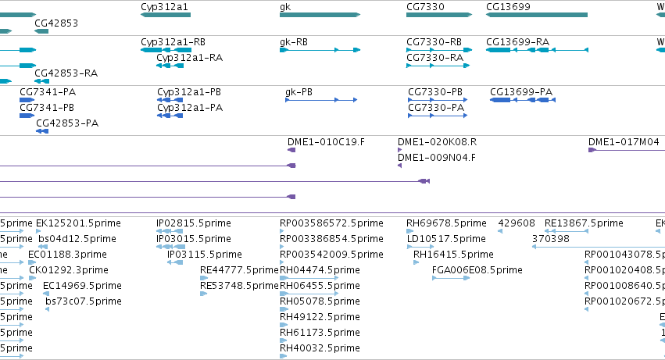Image resolution: width=665 pixels, height=360 pixels.
Task: Open transcript Cyp312a1-RB
Action: pos(173,42)
